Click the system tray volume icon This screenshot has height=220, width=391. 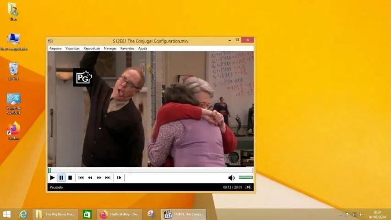pos(362,214)
